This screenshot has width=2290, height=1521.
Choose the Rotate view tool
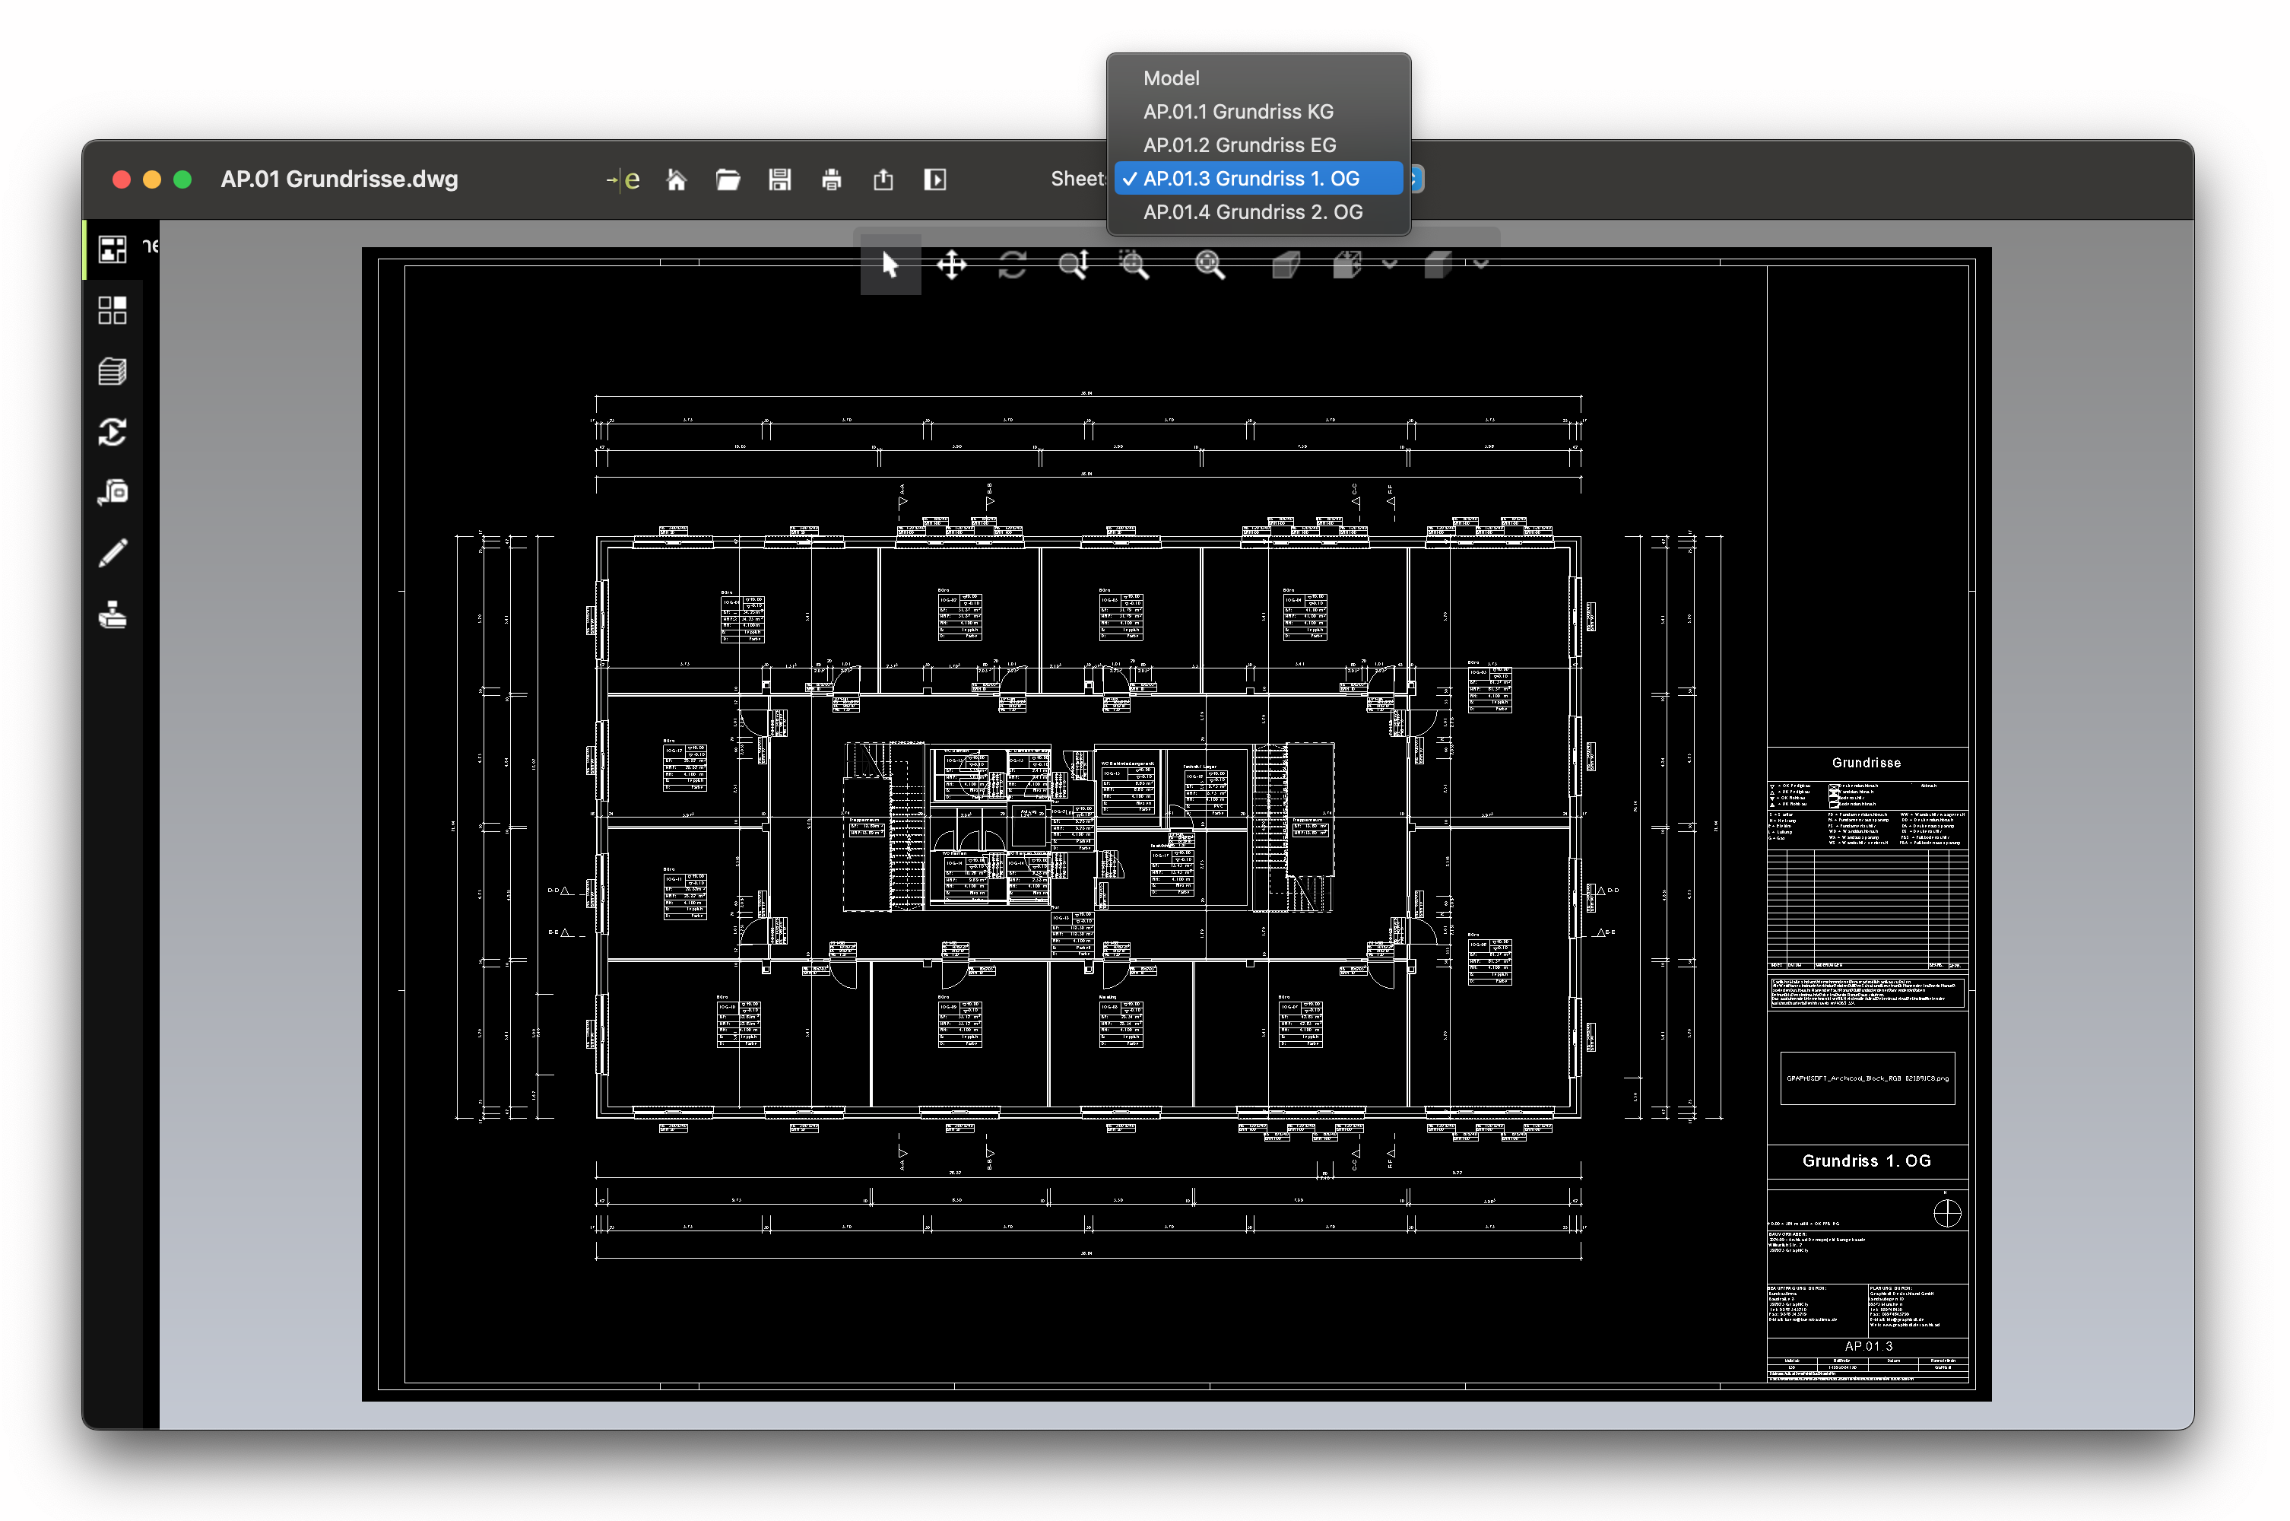pyautogui.click(x=1012, y=264)
